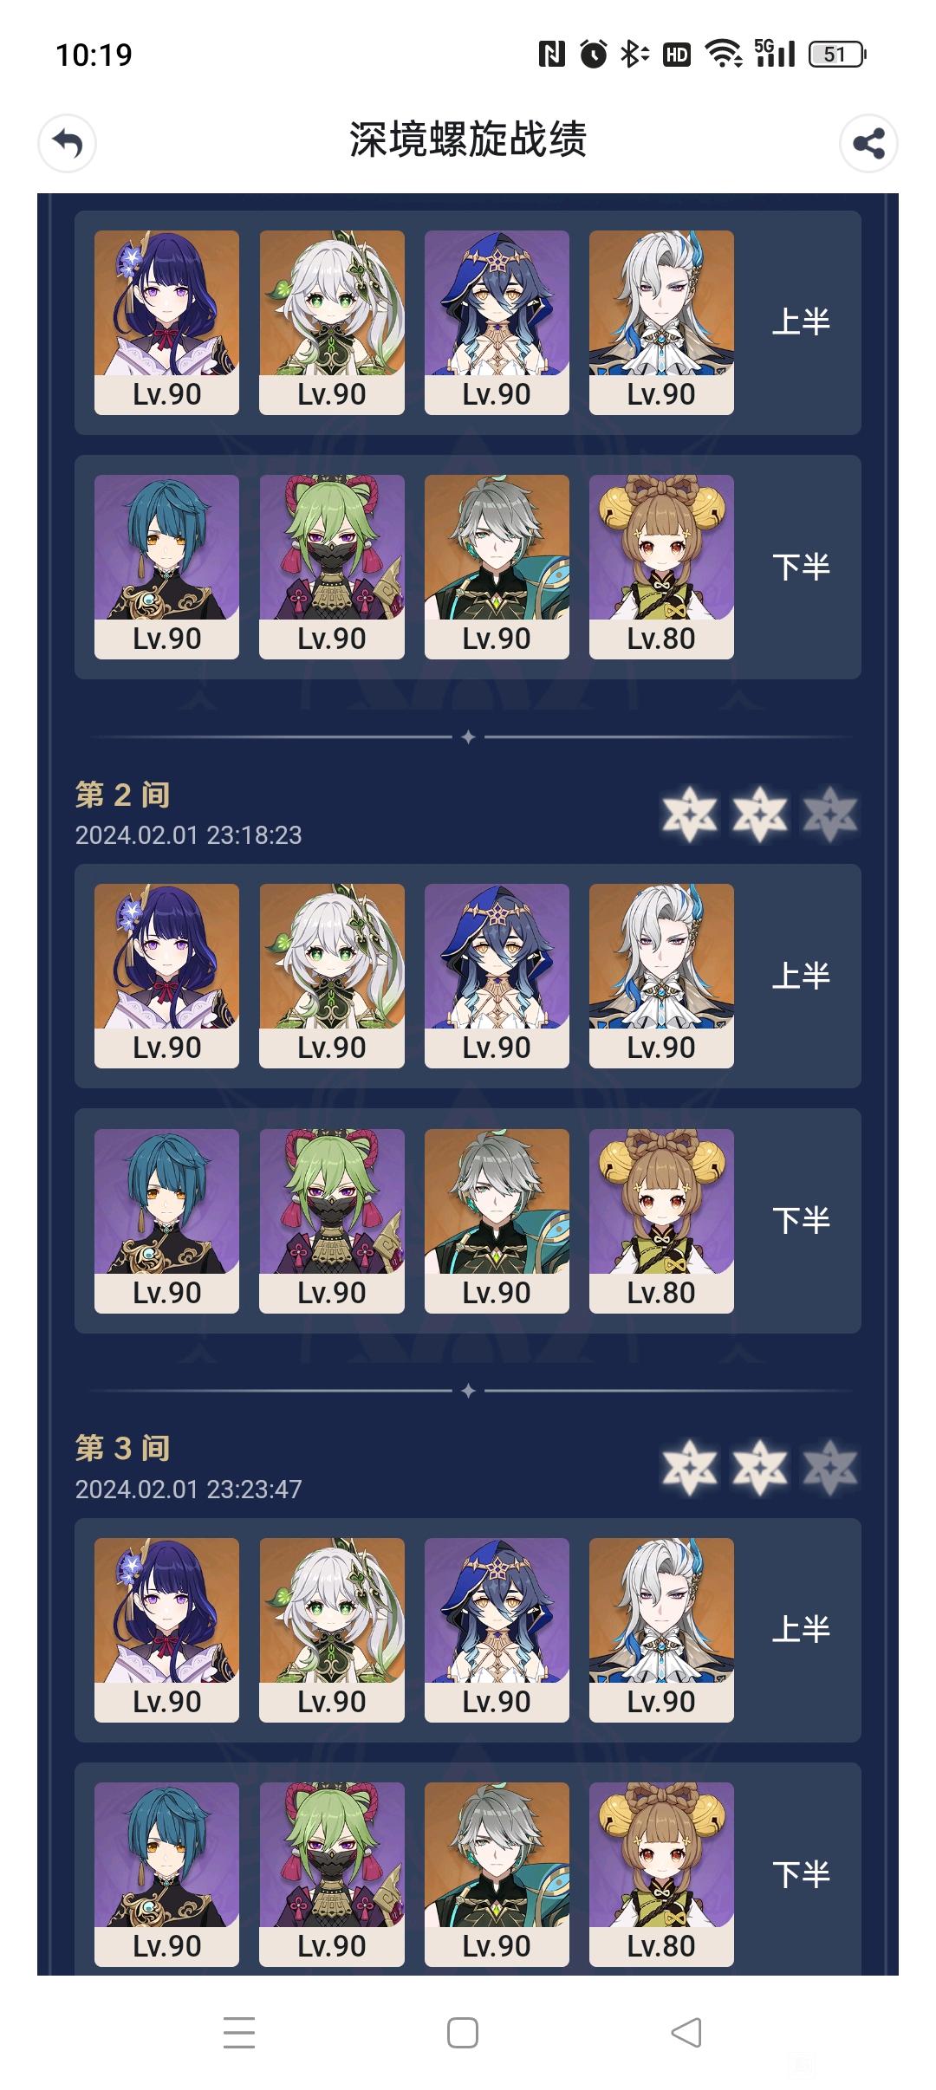Image resolution: width=936 pixels, height=2090 pixels.
Task: Select white-haired green-eyed girl in 第 3 间 上半
Action: pyautogui.click(x=332, y=1630)
